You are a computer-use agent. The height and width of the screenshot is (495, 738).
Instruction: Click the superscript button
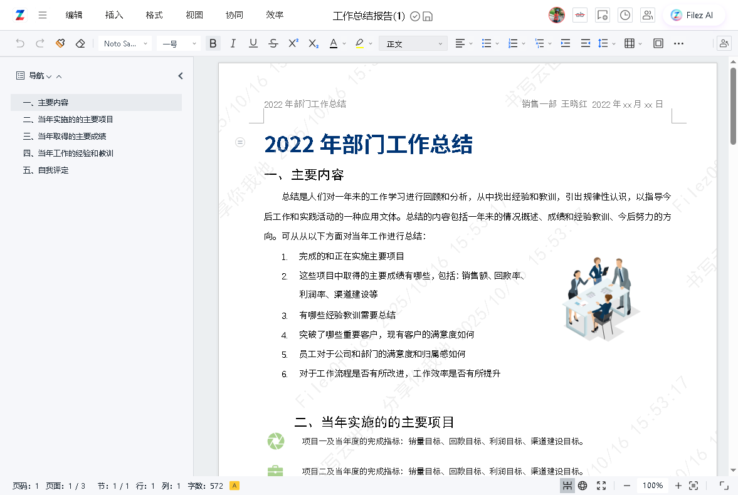point(293,43)
